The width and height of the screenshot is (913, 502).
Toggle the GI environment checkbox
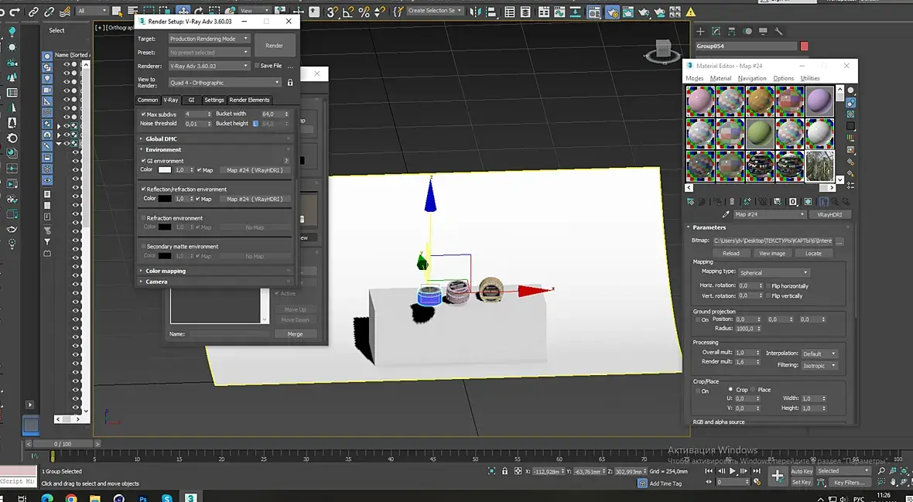pyautogui.click(x=143, y=161)
